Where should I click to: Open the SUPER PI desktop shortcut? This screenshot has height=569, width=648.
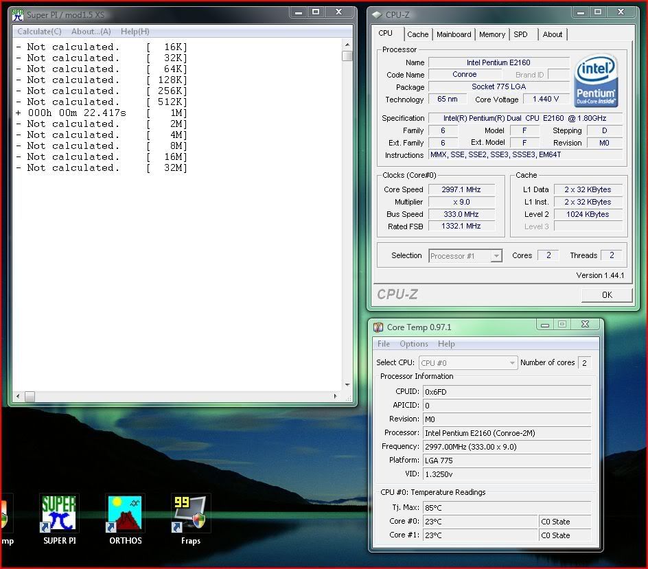coord(60,518)
